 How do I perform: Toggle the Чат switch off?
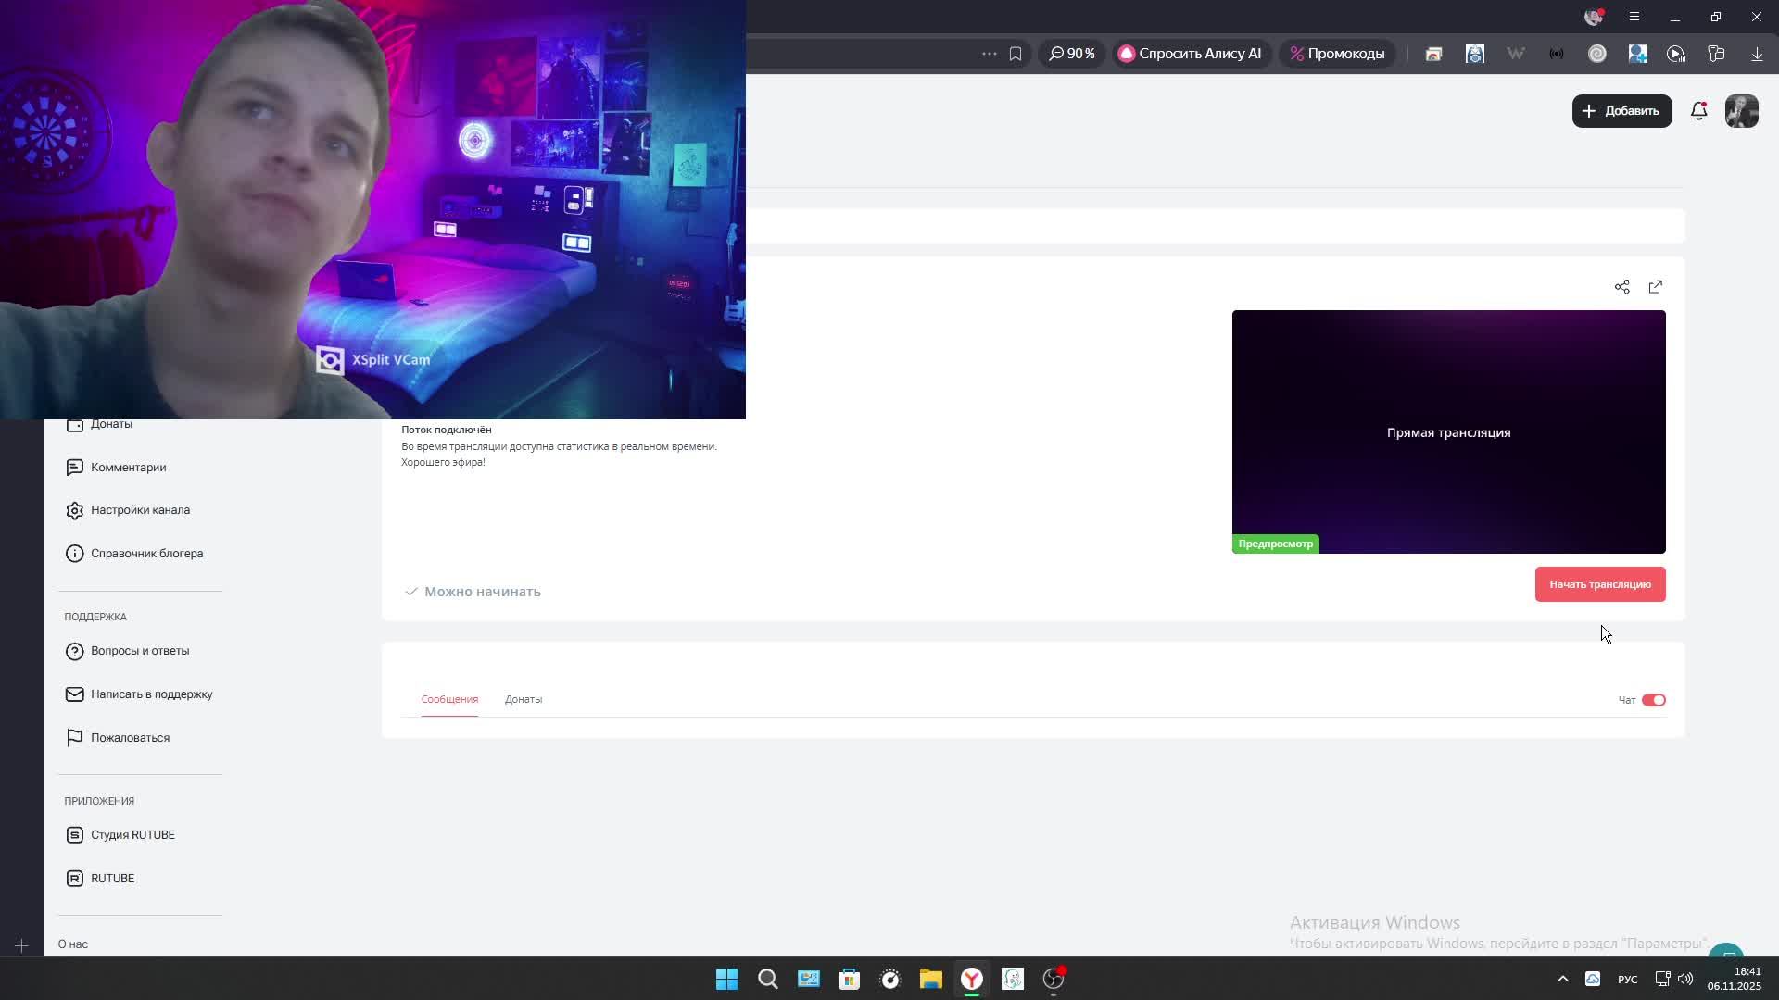[x=1653, y=700]
